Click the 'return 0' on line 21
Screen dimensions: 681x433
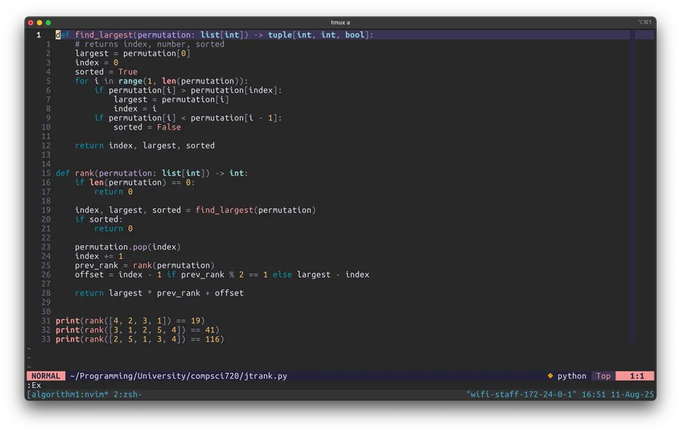pos(113,229)
